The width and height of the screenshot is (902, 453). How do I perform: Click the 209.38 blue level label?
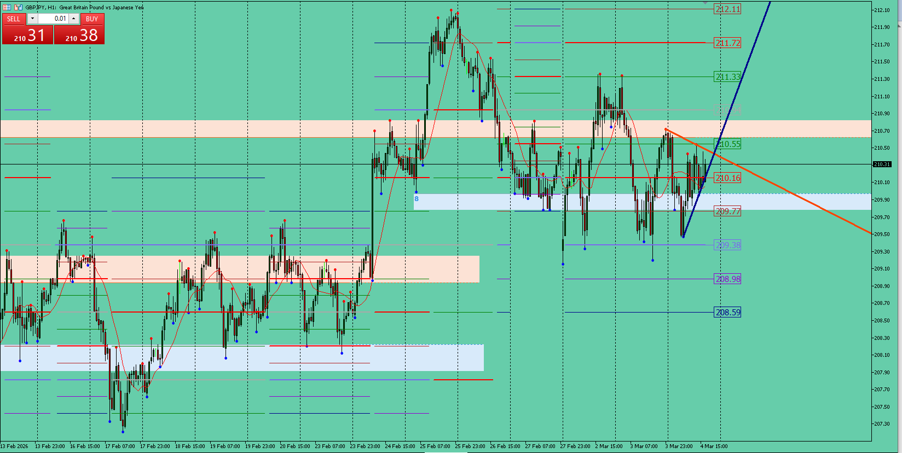click(727, 245)
